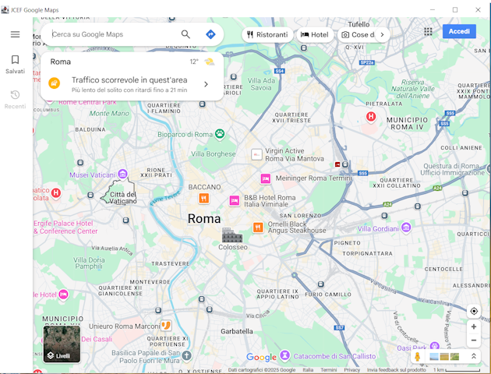The image size is (491, 374).
Task: Focus the Cerca su Google Maps field
Action: click(x=113, y=34)
